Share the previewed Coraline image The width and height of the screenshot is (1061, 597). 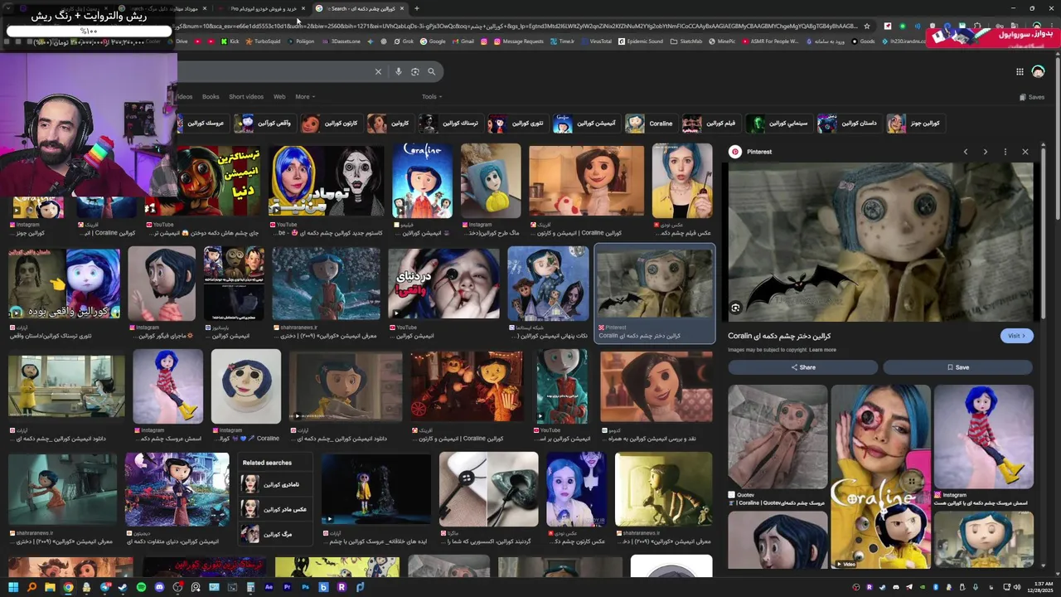[x=802, y=367]
